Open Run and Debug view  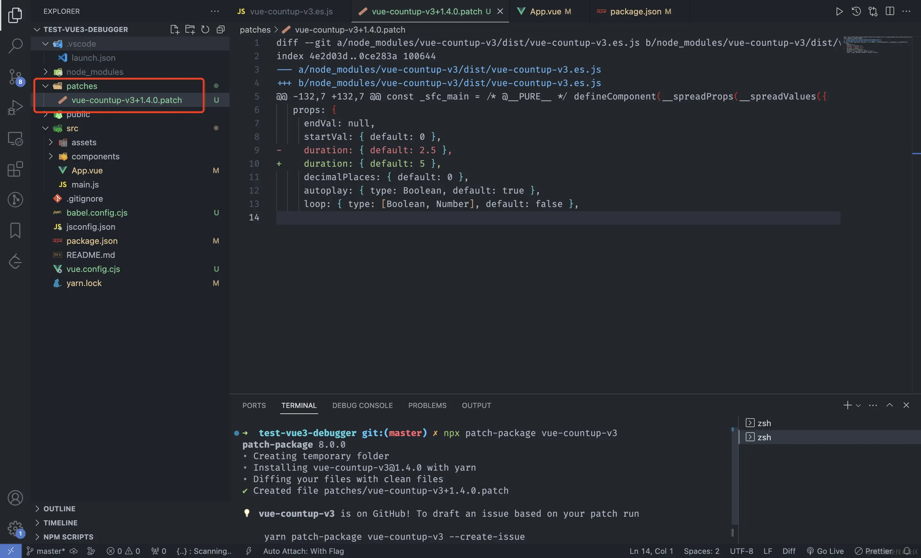click(x=15, y=108)
